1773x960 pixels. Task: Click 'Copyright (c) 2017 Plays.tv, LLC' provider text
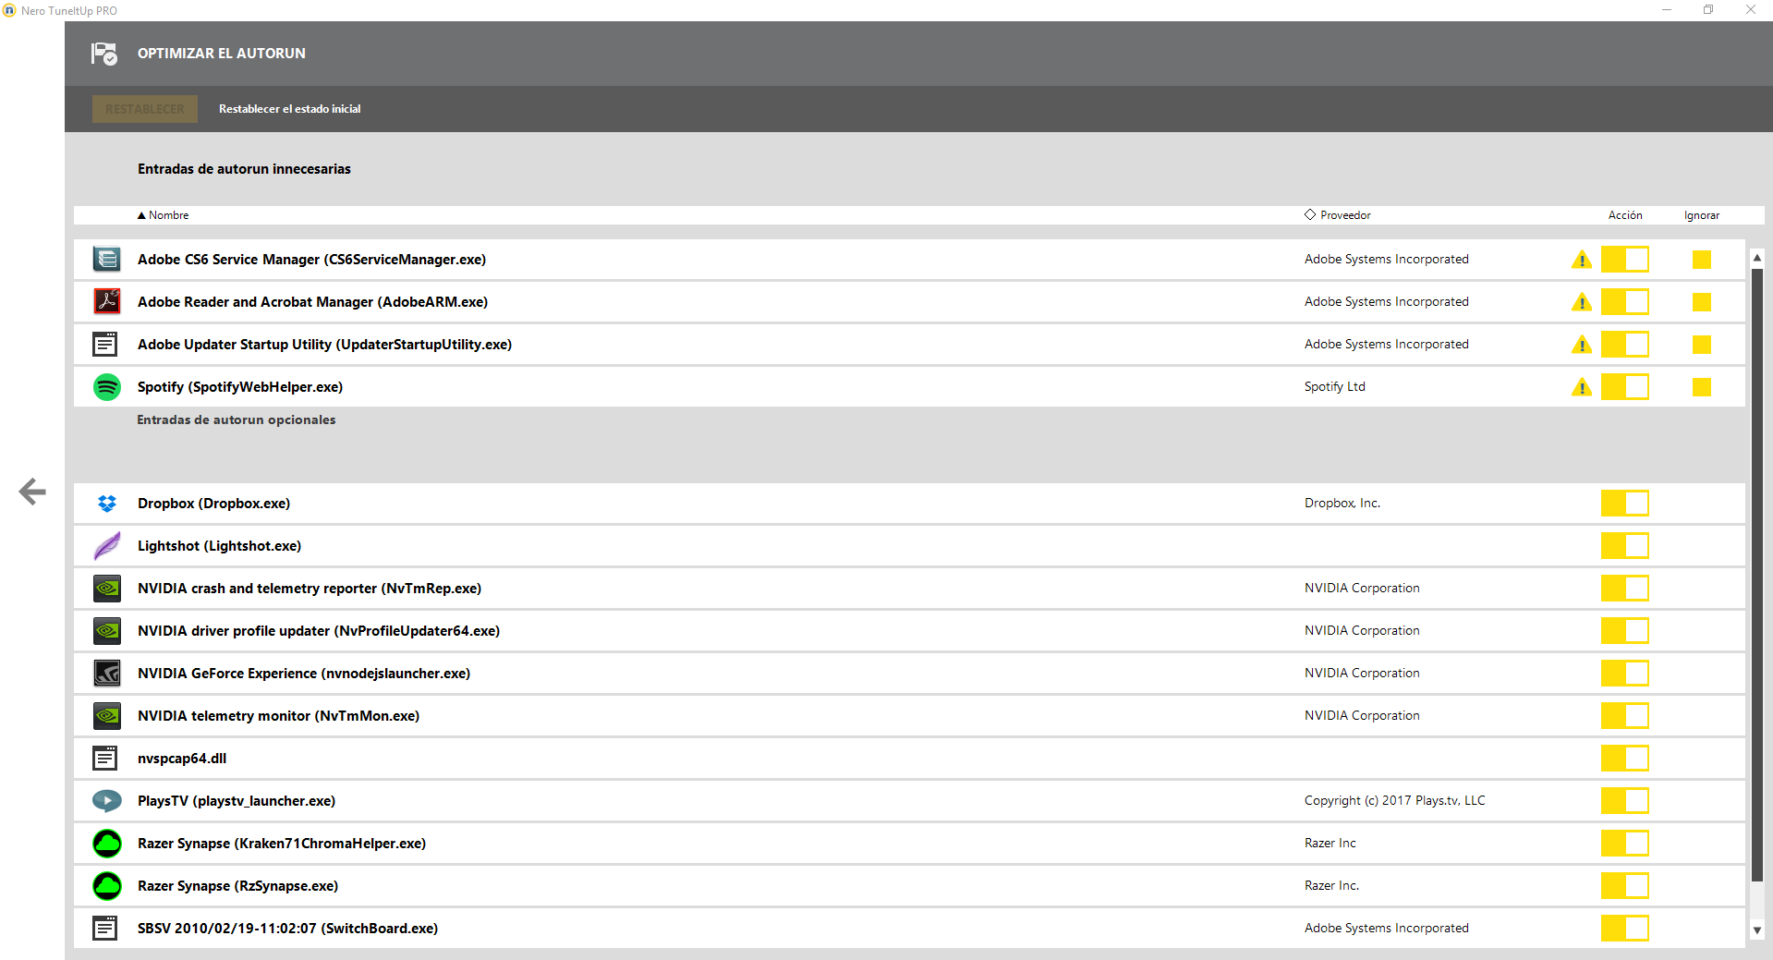tap(1395, 801)
